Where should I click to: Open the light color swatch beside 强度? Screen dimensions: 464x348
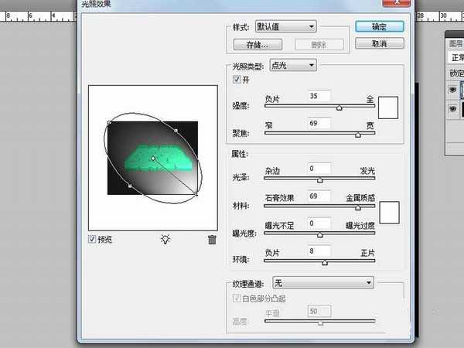point(387,107)
